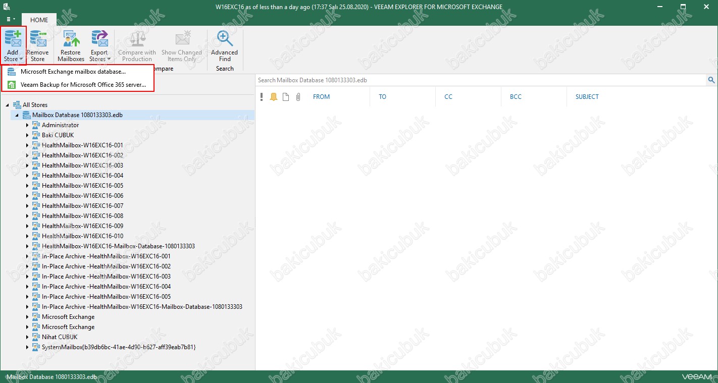Select HealthMailbox-W16EXC16-005 in tree

[82, 186]
